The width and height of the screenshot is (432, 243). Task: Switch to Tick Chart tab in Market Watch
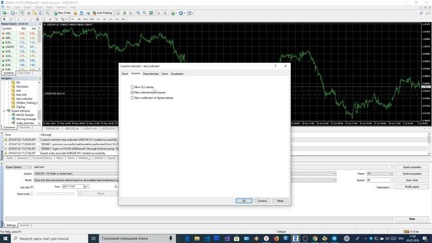pyautogui.click(x=24, y=73)
